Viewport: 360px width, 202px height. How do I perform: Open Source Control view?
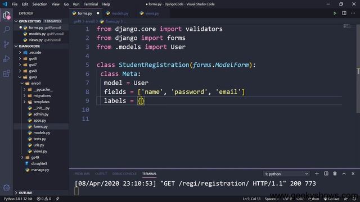coord(6,44)
